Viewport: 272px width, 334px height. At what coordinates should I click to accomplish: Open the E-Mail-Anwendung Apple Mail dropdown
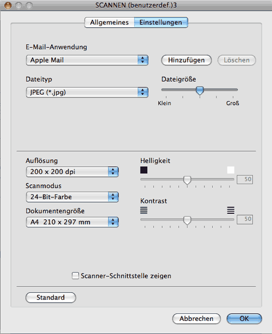(x=87, y=60)
